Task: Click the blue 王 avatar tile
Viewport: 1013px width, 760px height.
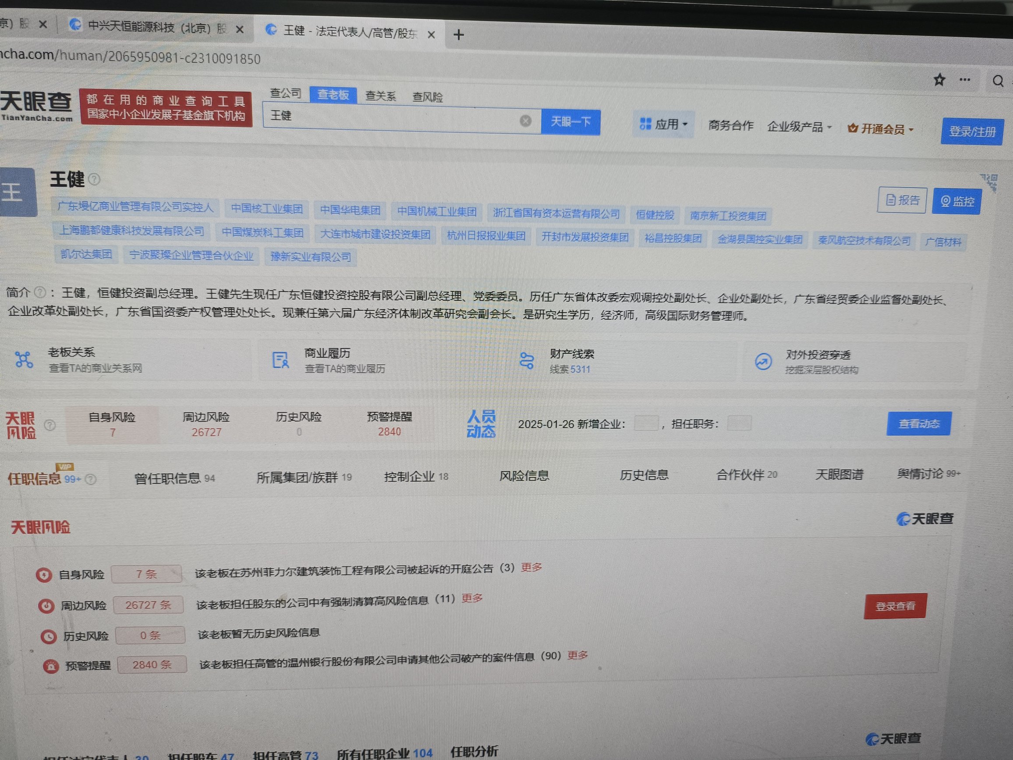Action: click(x=18, y=192)
